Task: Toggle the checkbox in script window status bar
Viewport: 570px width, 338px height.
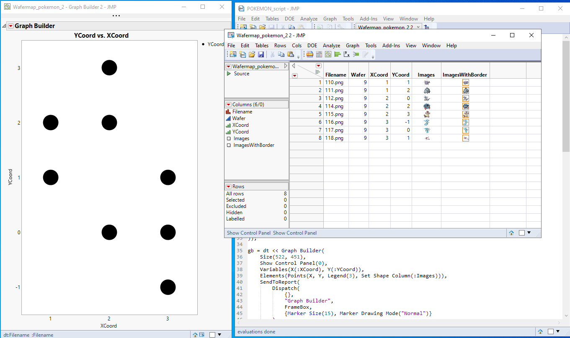Action: pos(551,332)
